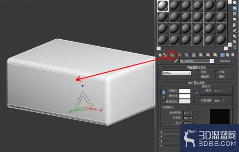Image resolution: width=239 pixels, height=152 pixels.
Task: Toggle the blue map lock beside swatches
Action: pyautogui.click(x=197, y=93)
